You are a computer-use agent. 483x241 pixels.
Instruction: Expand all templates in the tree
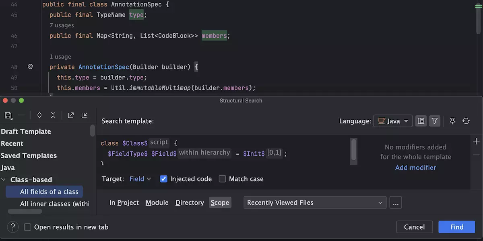(x=39, y=115)
